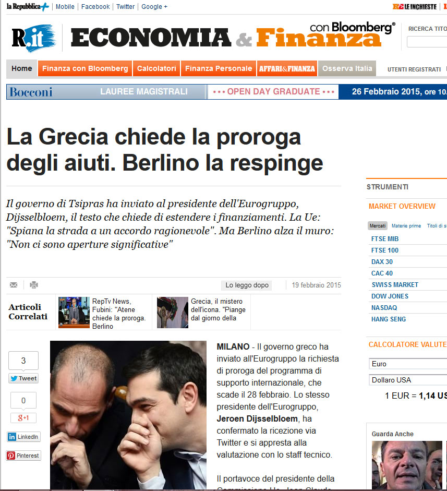Click the R.it logo icon
This screenshot has height=491, width=447.
click(x=34, y=38)
